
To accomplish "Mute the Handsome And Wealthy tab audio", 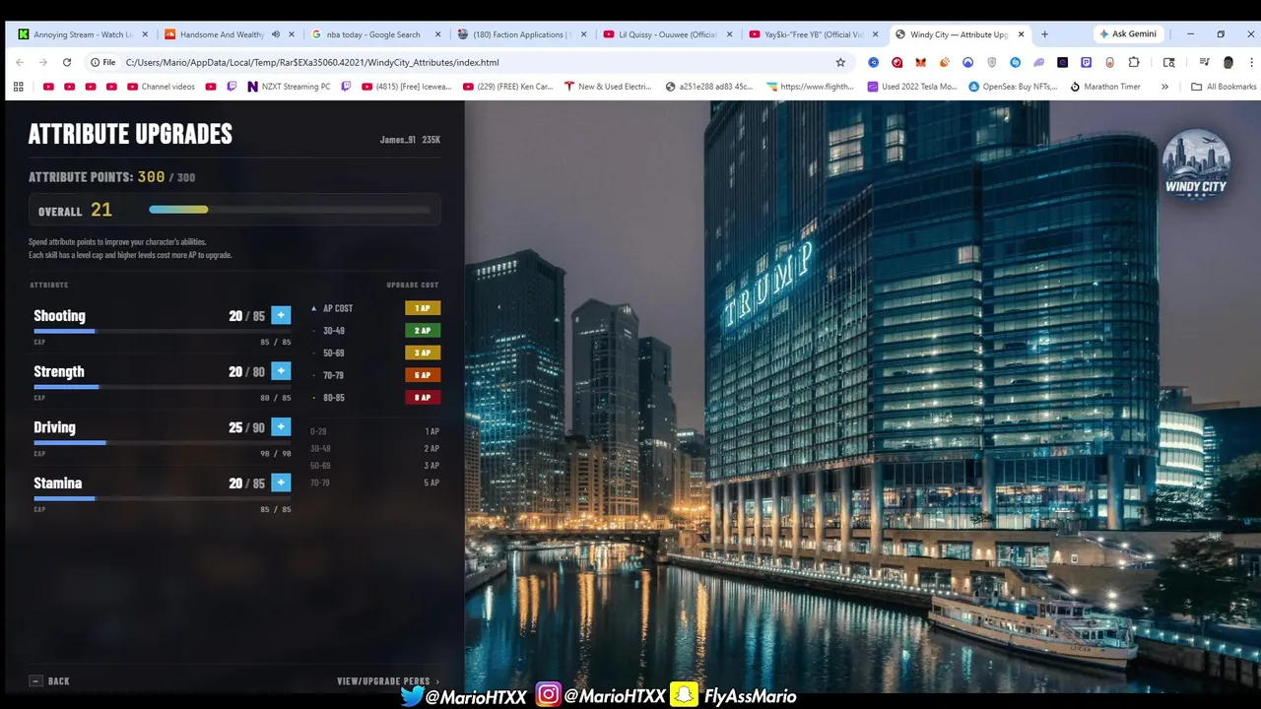I will pyautogui.click(x=276, y=34).
